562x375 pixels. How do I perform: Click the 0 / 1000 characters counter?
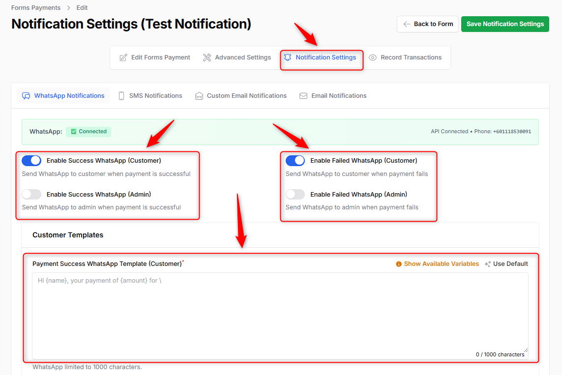pyautogui.click(x=500, y=354)
